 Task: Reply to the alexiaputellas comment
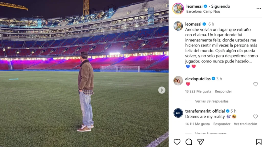point(223,91)
